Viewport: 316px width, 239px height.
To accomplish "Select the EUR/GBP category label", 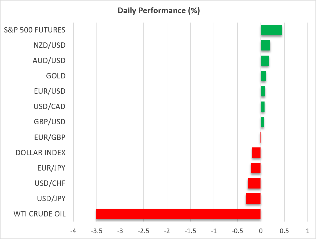I will tap(50, 137).
